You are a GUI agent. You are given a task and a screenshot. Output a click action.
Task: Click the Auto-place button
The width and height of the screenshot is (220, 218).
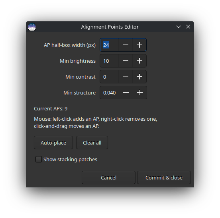click(53, 143)
